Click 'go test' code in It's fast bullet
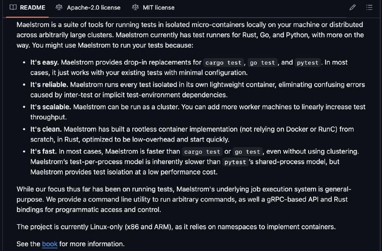This screenshot has height=251, width=382. (247, 152)
